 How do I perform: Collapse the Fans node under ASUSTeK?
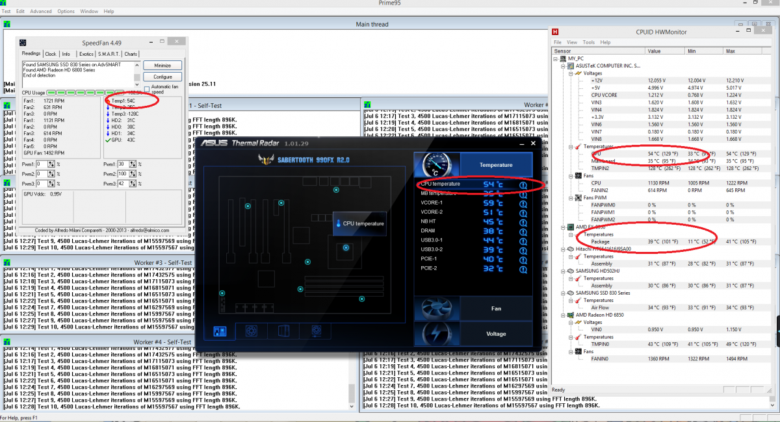click(x=569, y=175)
